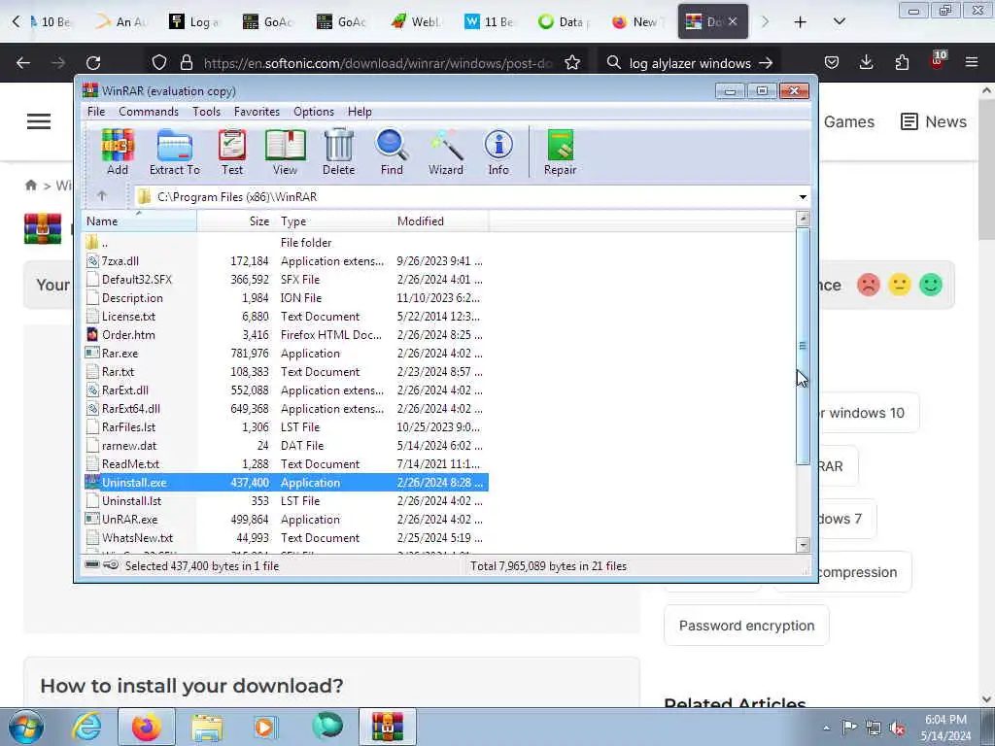995x746 pixels.
Task: Open Windows Media Player taskbar icon
Action: point(266,727)
